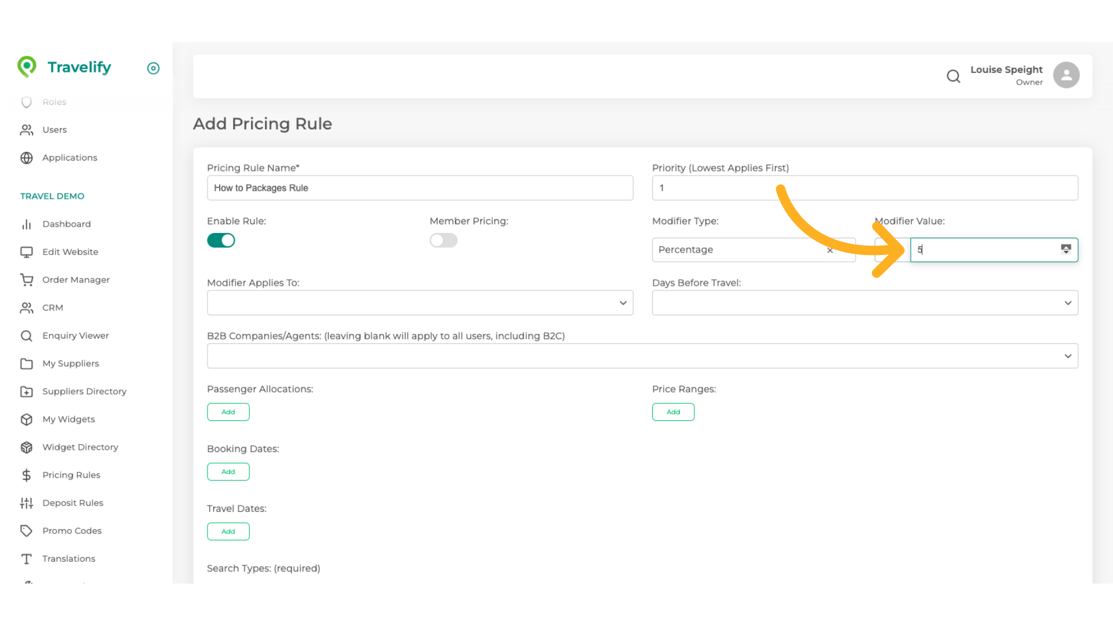Add a Price Range
Viewport: 1113px width, 626px height.
coord(673,412)
